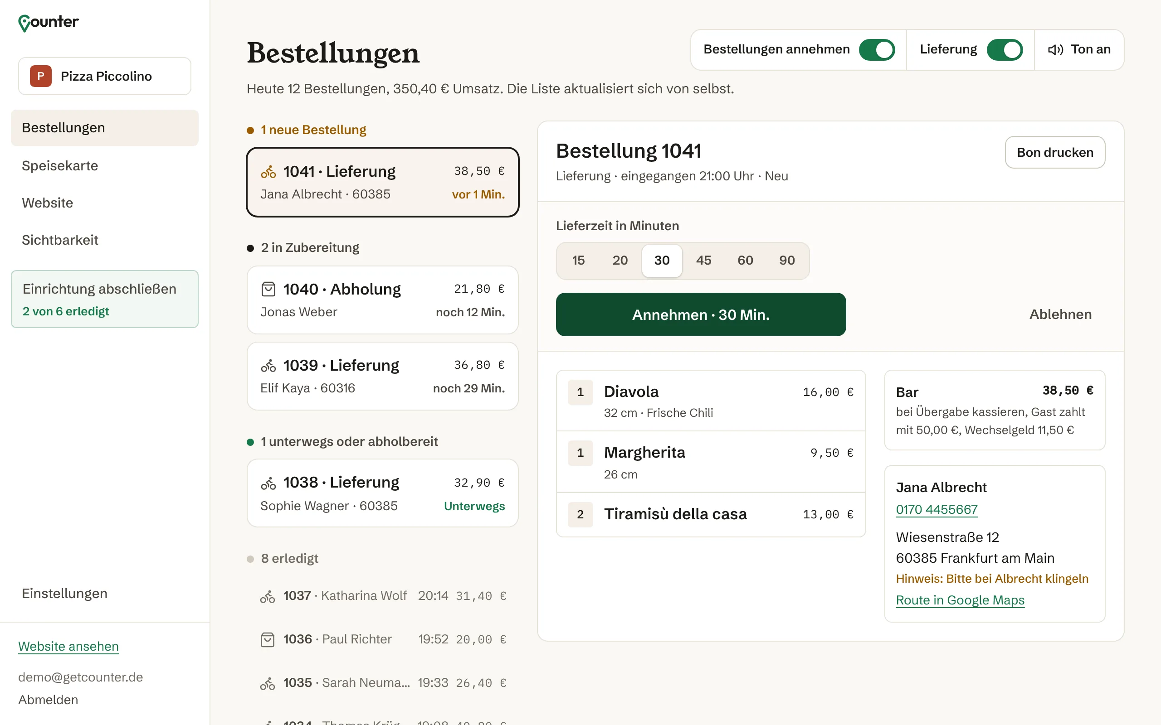Open the Website ansehen link
The height and width of the screenshot is (725, 1161).
coord(68,646)
